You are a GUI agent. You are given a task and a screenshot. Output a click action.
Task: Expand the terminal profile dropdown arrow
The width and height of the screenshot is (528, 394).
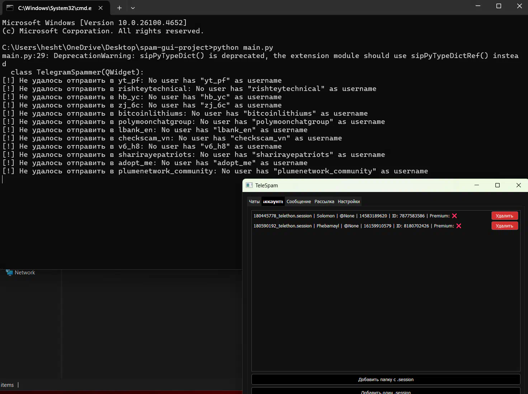tap(133, 8)
